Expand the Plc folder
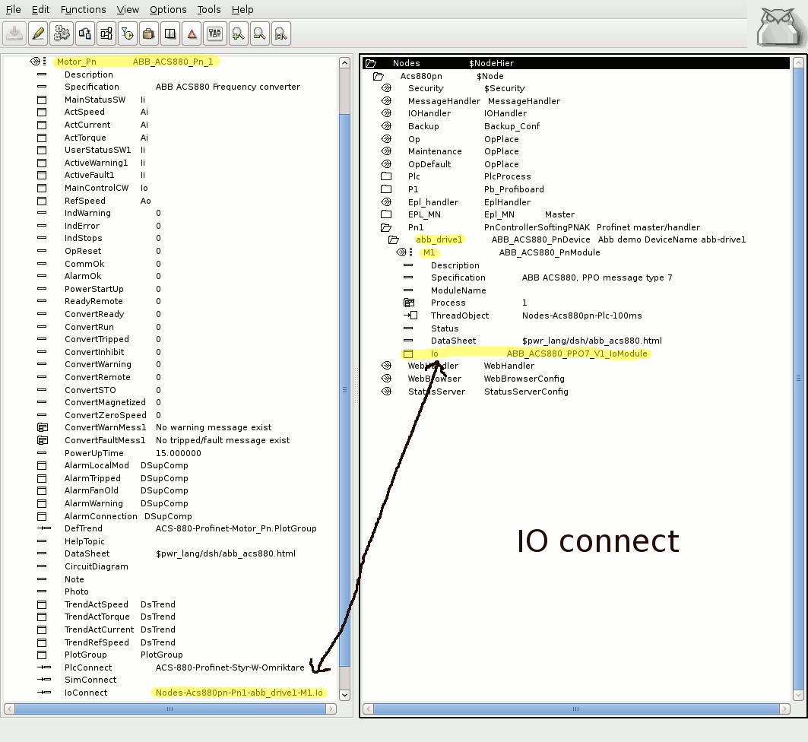Screen dimensions: 808x742 pyautogui.click(x=386, y=176)
